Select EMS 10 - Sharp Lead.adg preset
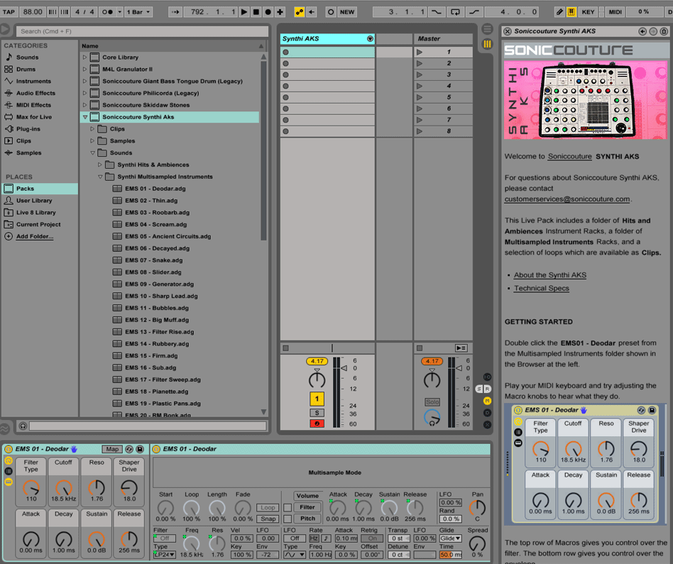The image size is (673, 564). point(161,296)
